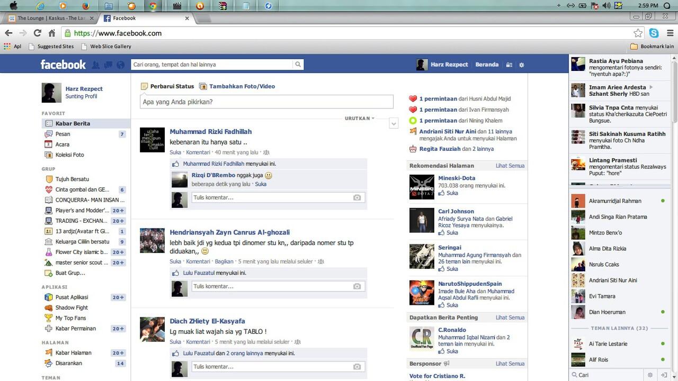The image size is (678, 381).
Task: Open privacy shortcuts lock icon
Action: (x=509, y=65)
